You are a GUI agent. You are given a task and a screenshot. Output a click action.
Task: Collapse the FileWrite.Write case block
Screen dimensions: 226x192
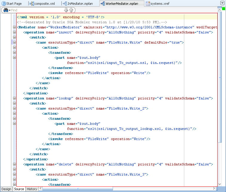[x=14, y=42]
